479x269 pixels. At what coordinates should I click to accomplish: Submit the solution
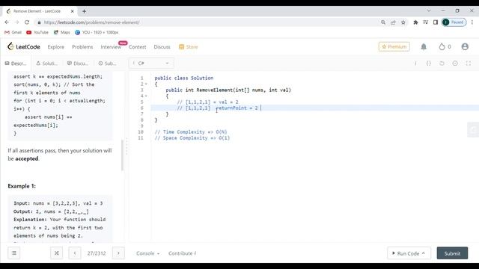[x=452, y=253]
